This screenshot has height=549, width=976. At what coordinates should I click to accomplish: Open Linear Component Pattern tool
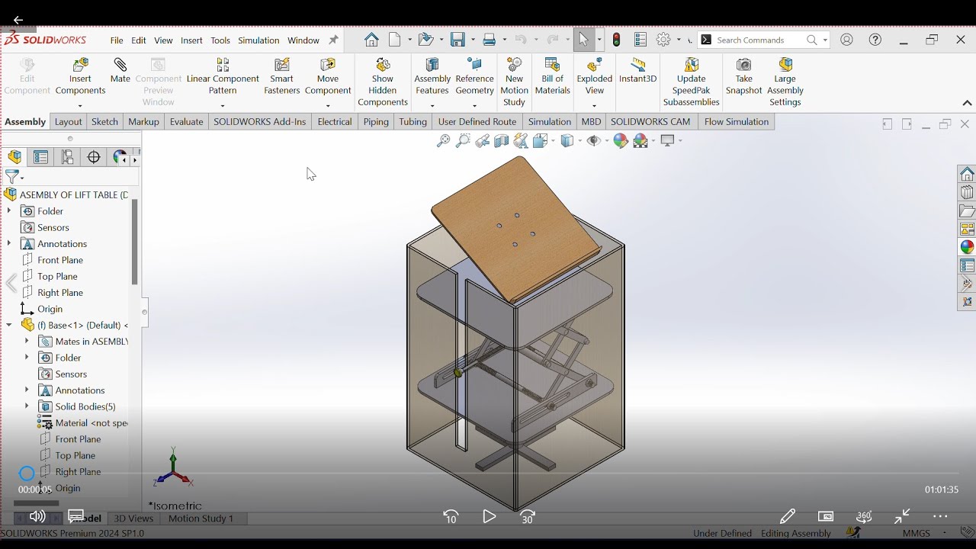point(223,65)
